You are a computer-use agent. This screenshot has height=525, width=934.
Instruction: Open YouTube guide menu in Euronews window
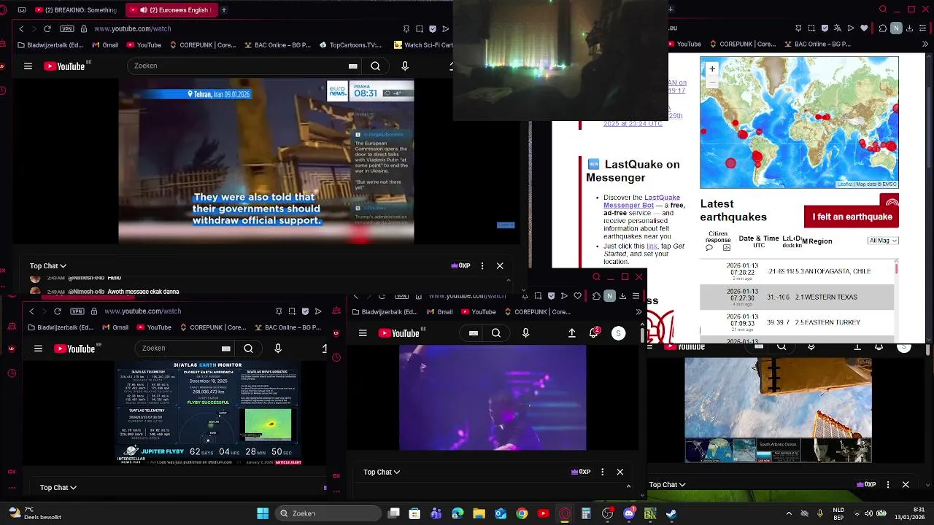(28, 66)
